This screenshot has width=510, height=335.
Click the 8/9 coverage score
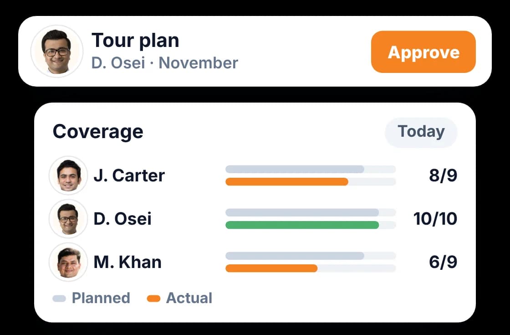click(443, 175)
